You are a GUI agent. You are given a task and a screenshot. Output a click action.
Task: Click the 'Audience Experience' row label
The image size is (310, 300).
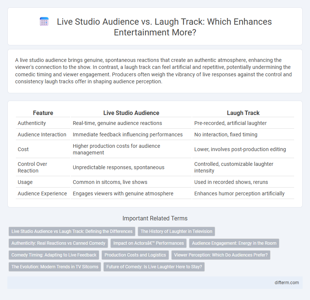[x=42, y=193]
